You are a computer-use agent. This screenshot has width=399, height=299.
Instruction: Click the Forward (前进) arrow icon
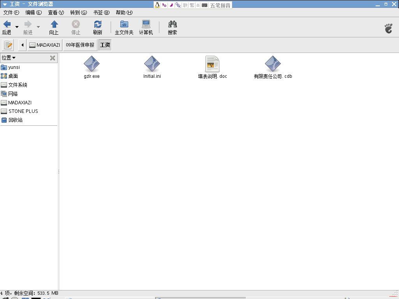pos(28,25)
